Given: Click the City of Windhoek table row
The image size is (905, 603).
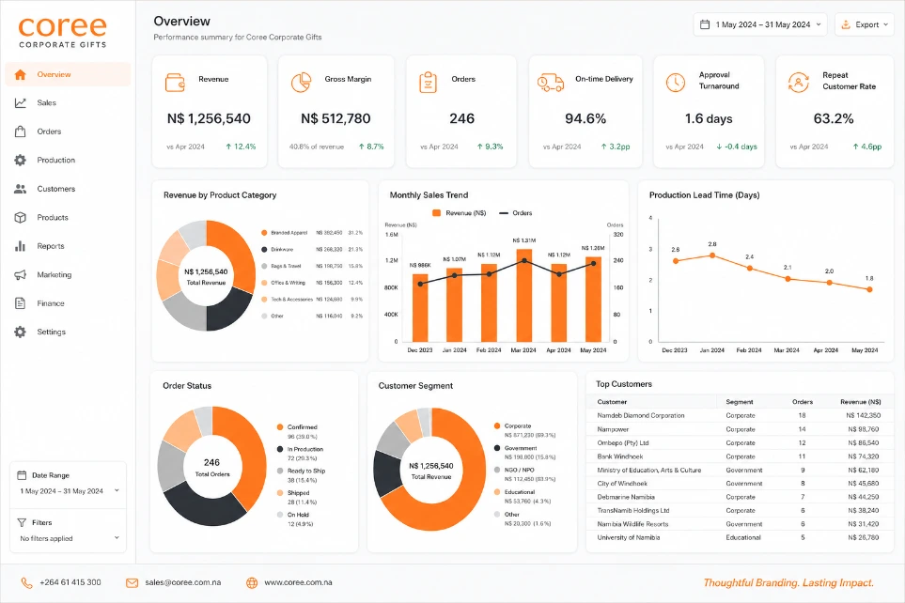Looking at the screenshot, I should coord(740,484).
